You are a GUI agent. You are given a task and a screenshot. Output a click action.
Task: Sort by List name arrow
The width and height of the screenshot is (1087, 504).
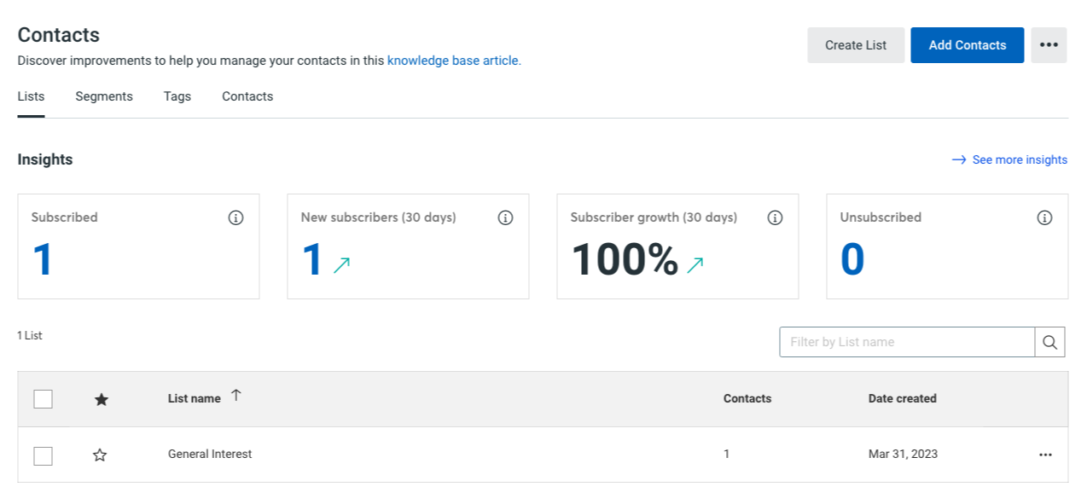point(236,395)
